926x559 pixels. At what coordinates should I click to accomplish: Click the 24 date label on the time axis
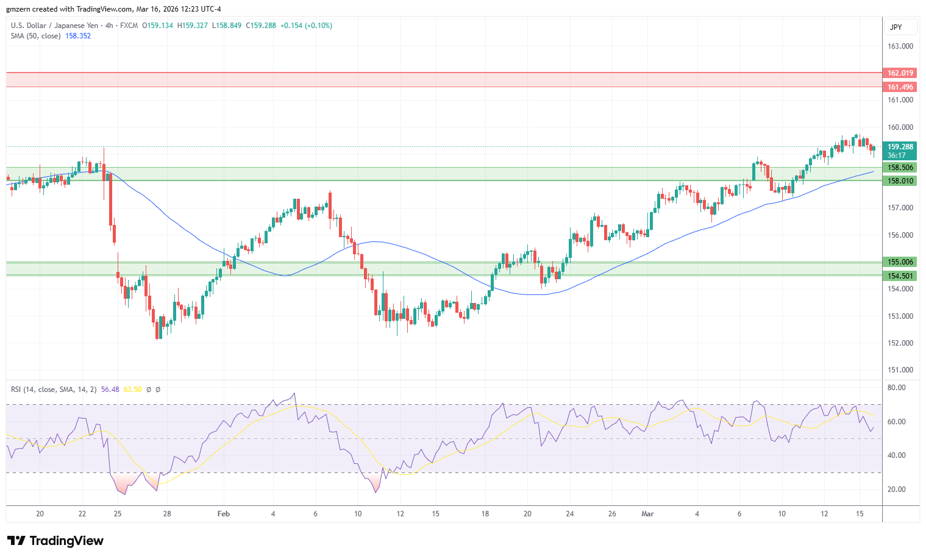(x=569, y=514)
